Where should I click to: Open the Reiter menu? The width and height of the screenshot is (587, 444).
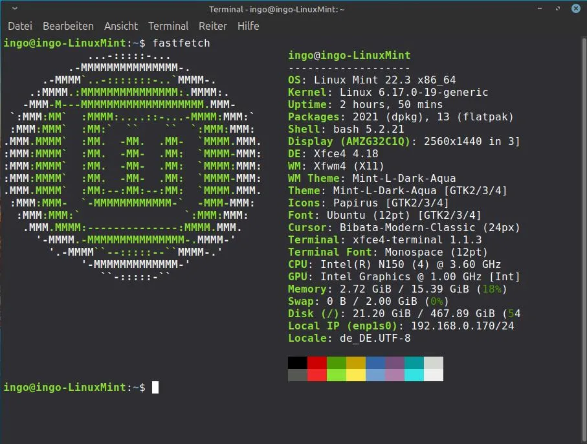213,26
